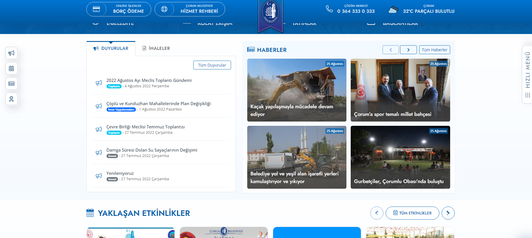The height and width of the screenshot is (238, 532).
Task: Open Tüm Duyurular button
Action: [212, 65]
